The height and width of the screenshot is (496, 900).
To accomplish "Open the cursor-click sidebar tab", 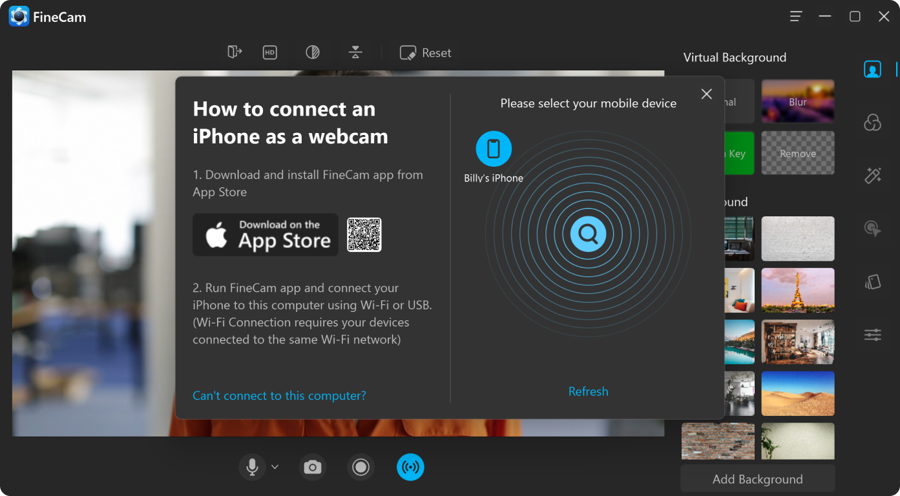I will click(872, 228).
